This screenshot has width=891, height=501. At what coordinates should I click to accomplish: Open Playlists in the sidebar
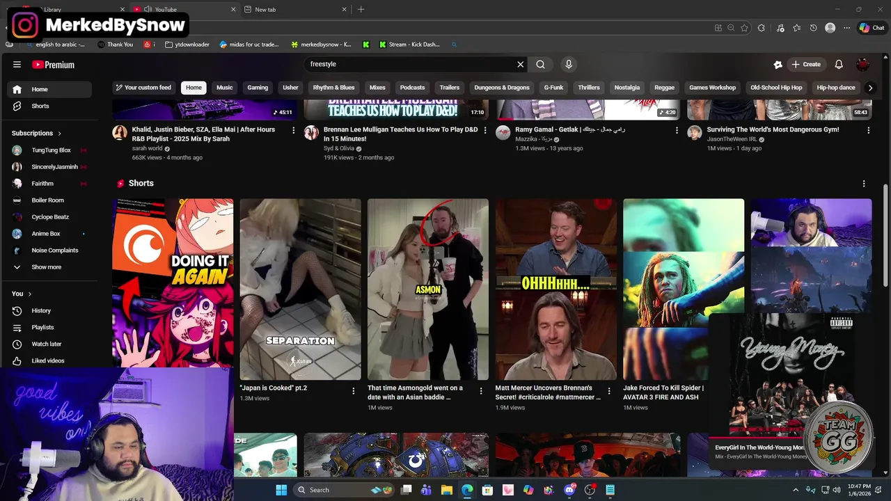[x=49, y=327]
